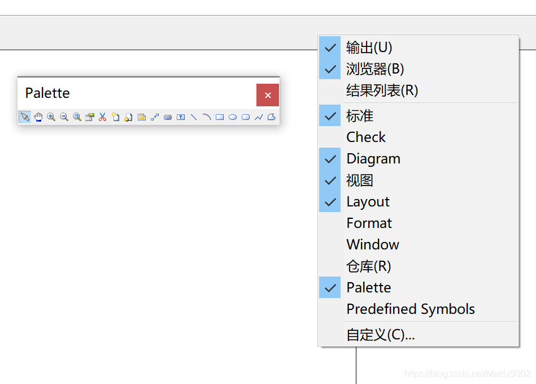This screenshot has height=384, width=536.
Task: Close the Palette floating toolbar
Action: [268, 95]
